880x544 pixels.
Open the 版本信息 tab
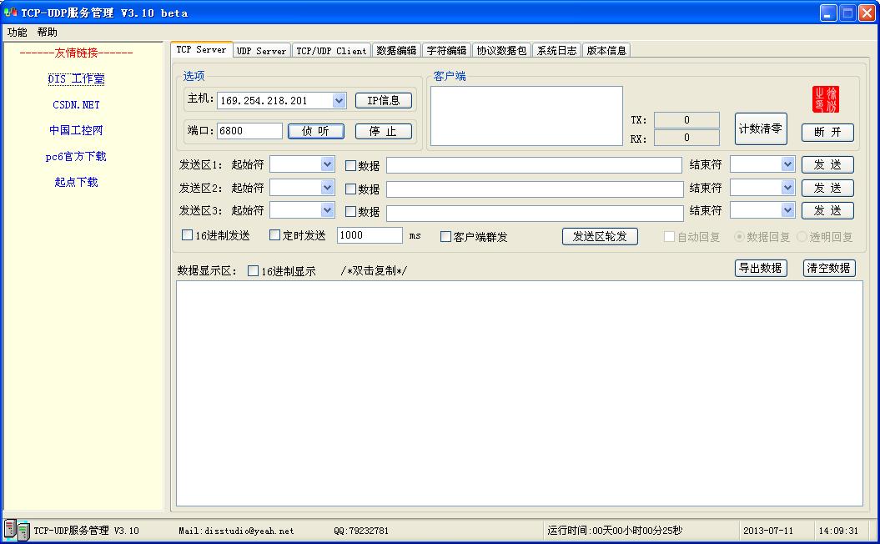pos(606,51)
